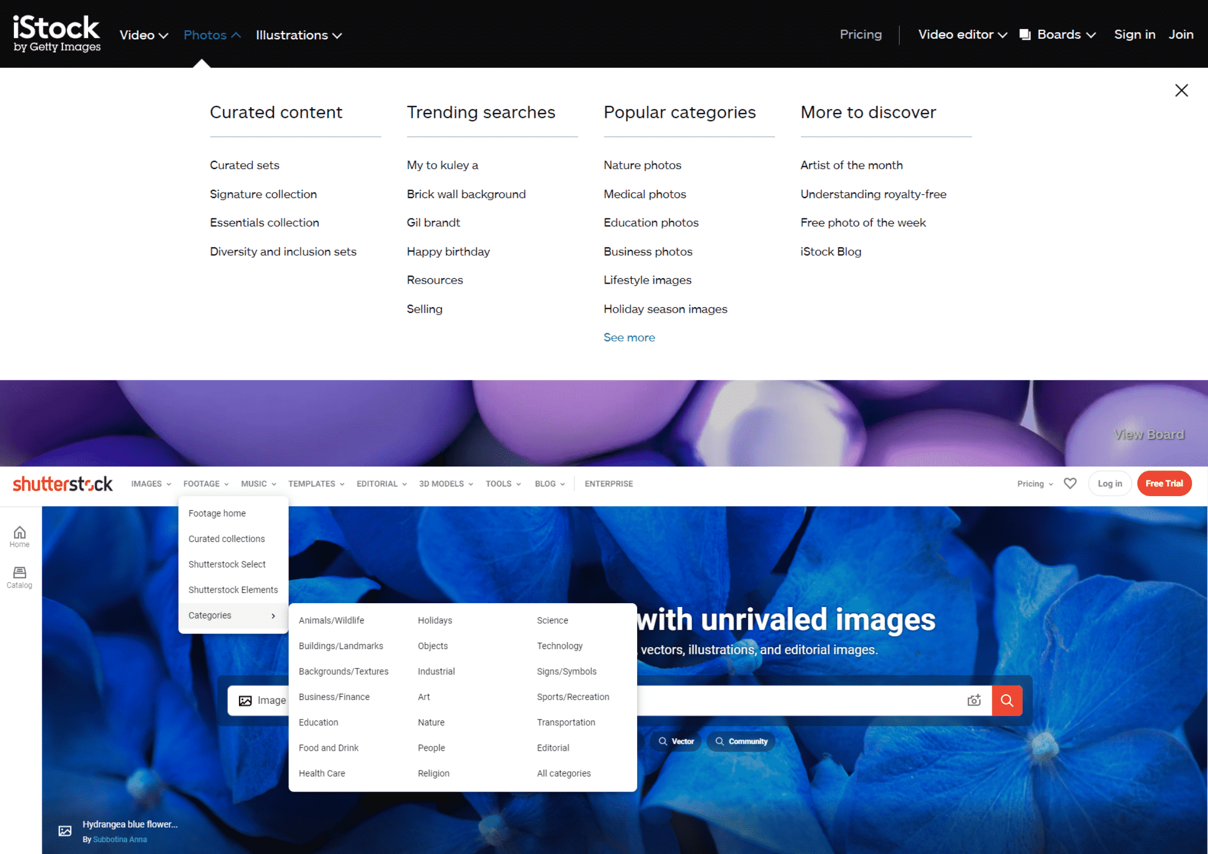Choose Animals/Wildlife category
Viewport: 1208px width, 854px height.
tap(331, 620)
